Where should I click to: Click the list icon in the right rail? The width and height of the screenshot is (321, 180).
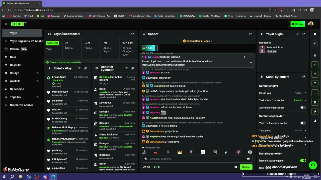click(315, 74)
